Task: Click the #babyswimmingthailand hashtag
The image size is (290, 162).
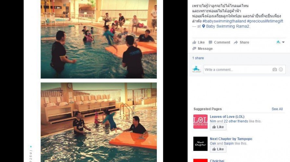Action: [224, 21]
